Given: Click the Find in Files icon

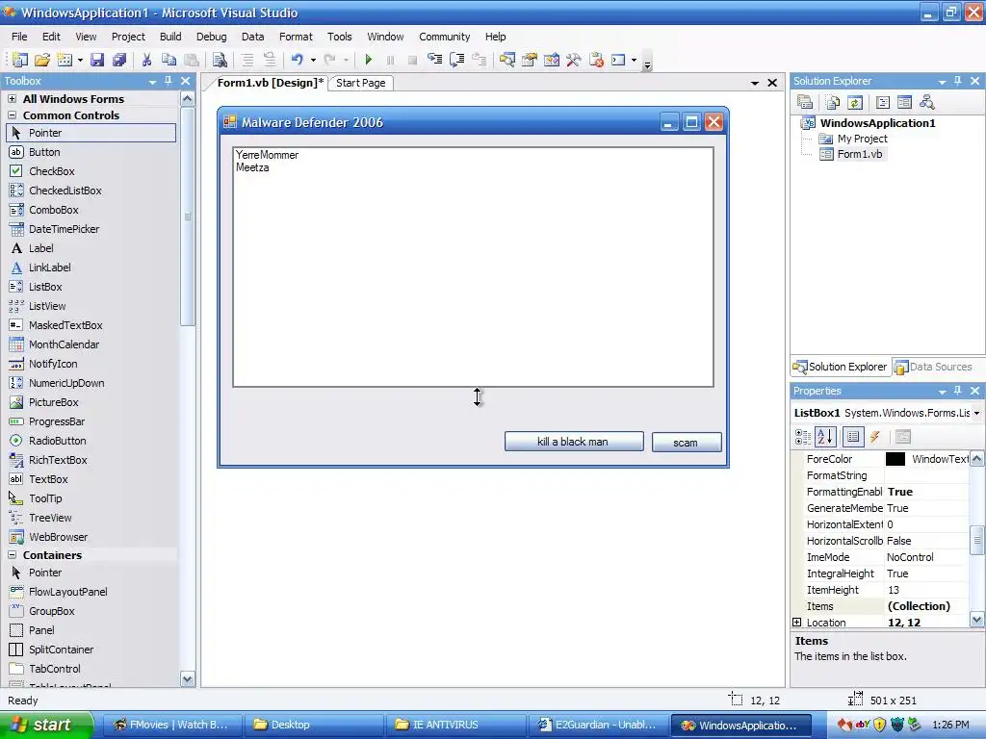Looking at the screenshot, I should tap(220, 60).
